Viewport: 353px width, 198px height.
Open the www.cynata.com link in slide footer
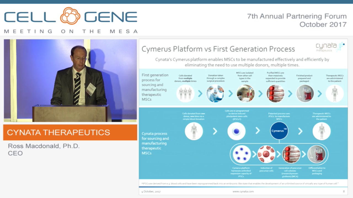click(x=243, y=191)
